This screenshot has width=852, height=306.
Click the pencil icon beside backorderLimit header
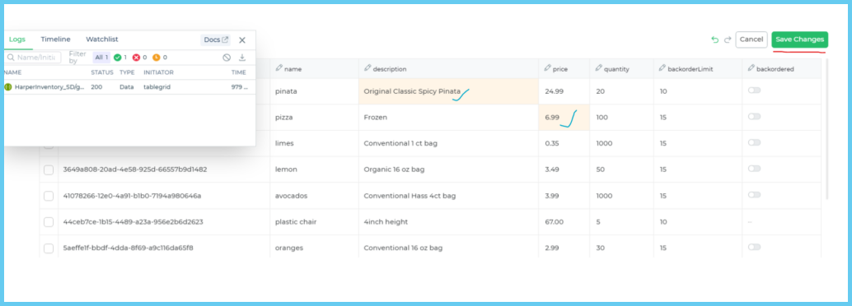(662, 68)
